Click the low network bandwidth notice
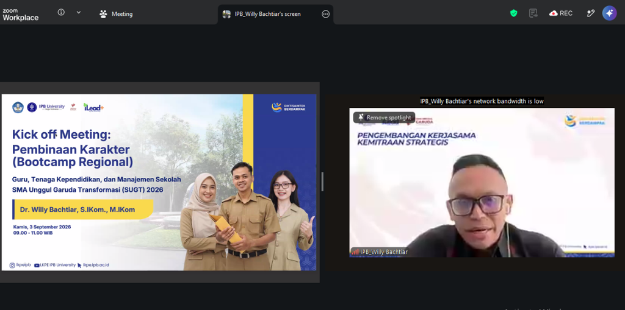The image size is (625, 310). (x=482, y=101)
